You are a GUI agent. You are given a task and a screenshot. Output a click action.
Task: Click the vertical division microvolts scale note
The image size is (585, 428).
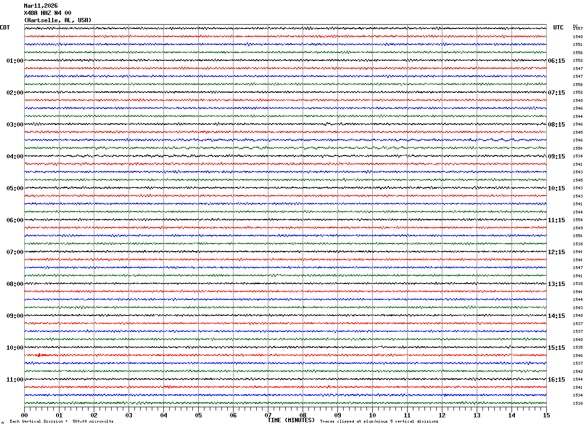[61, 422]
